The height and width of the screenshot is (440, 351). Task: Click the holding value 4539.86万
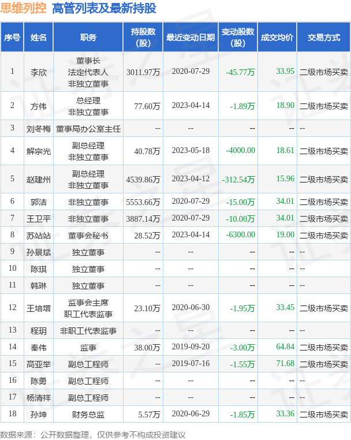point(143,180)
